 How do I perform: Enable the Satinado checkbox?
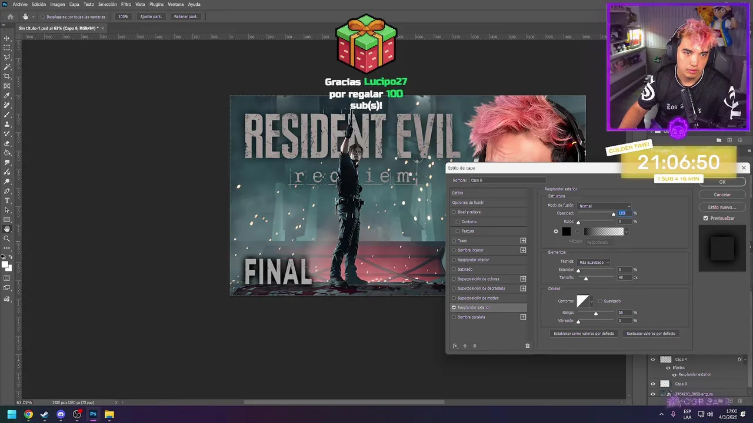(454, 269)
